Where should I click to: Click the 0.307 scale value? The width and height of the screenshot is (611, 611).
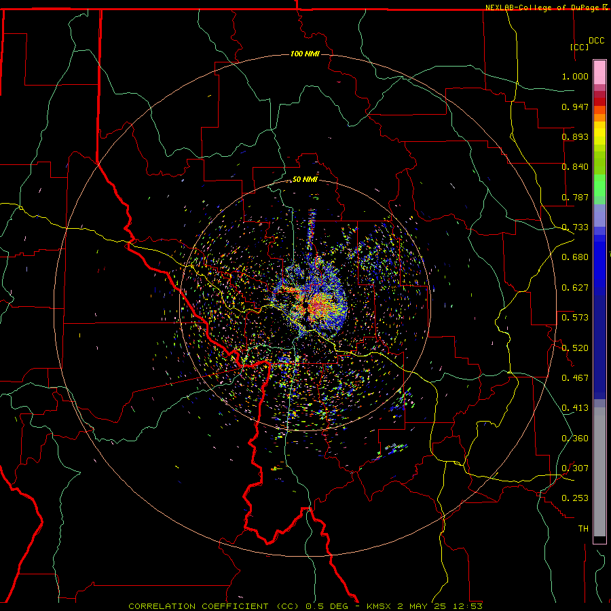pyautogui.click(x=575, y=468)
